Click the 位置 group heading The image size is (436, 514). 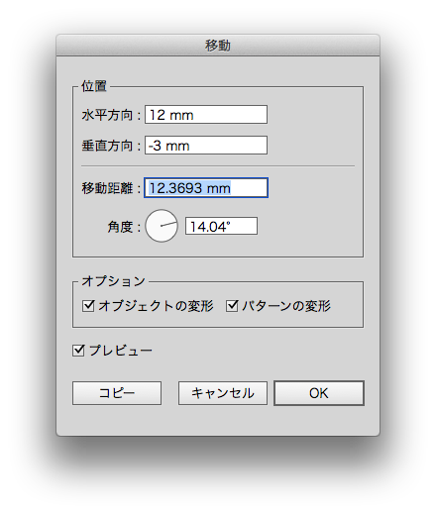tap(94, 86)
